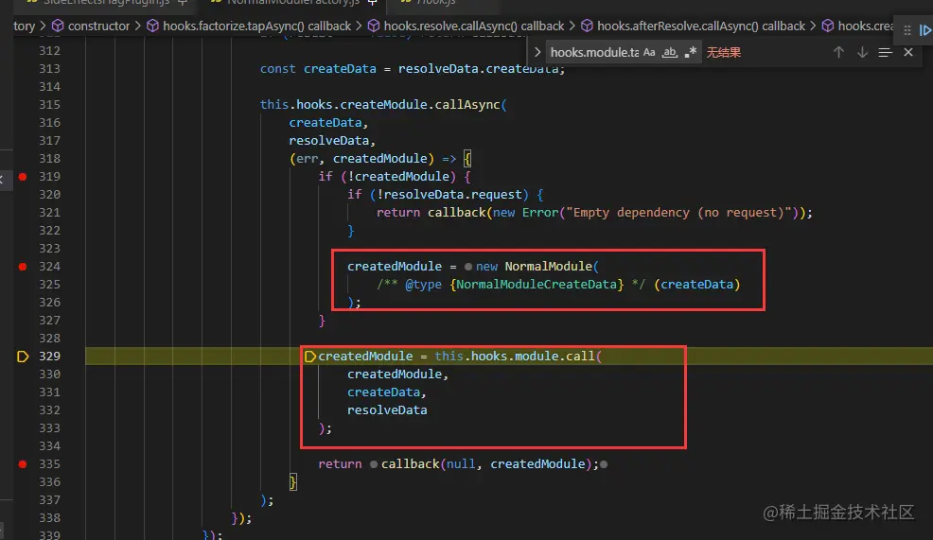
Task: Remove the breakpoint on line 335
Action: click(23, 464)
